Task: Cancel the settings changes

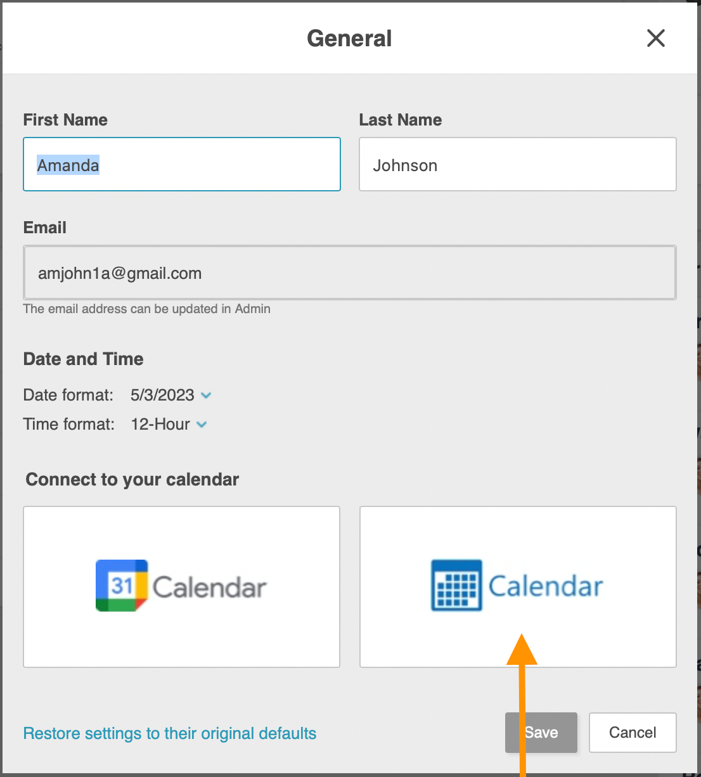Action: tap(632, 733)
